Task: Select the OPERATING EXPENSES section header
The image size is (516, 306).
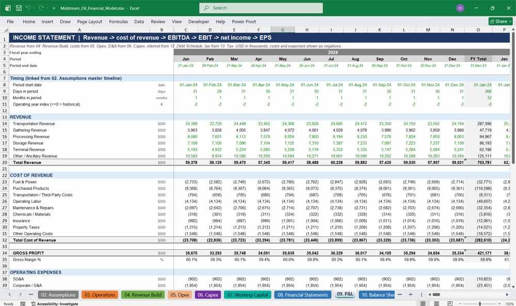Action: (36, 272)
